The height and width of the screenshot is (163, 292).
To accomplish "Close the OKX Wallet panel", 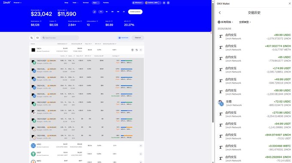I will click(290, 3).
